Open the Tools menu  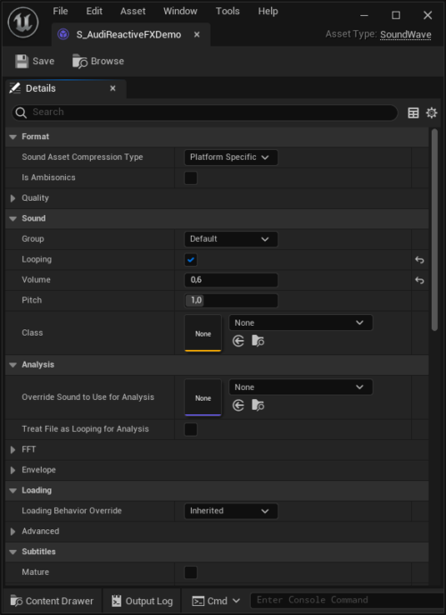click(227, 12)
